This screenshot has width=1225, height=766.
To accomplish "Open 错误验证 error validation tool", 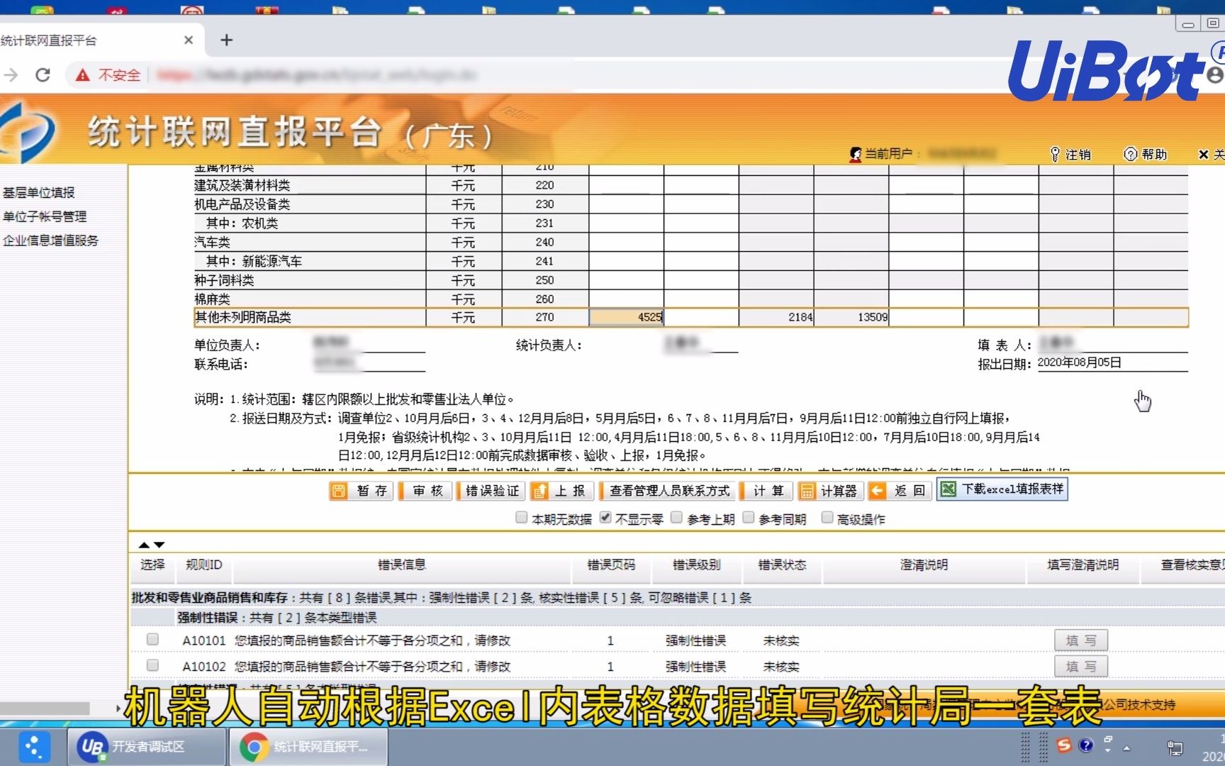I will (x=491, y=490).
